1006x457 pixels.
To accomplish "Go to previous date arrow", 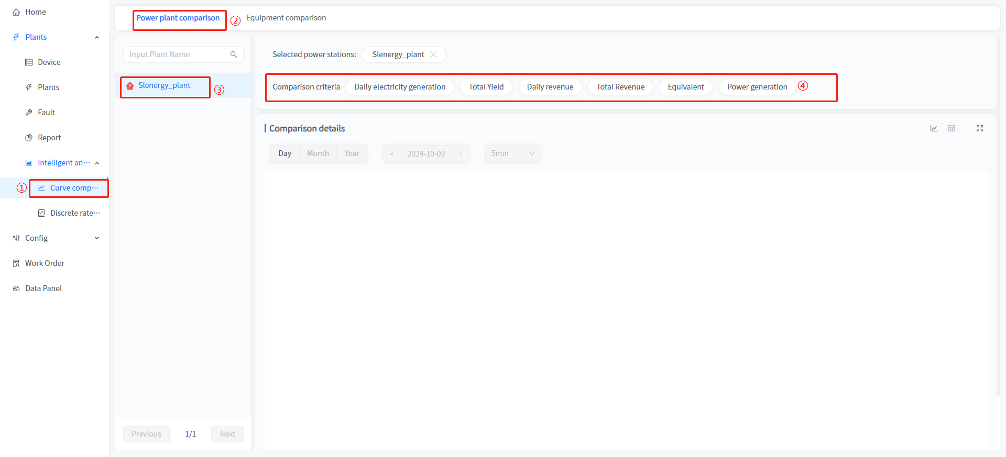I will [x=392, y=154].
